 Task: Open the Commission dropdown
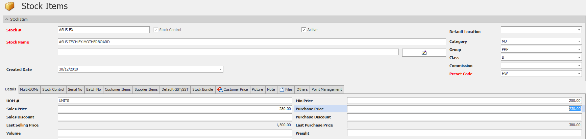click(x=579, y=65)
